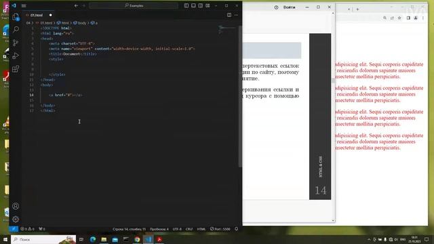The width and height of the screenshot is (434, 244).
Task: Select the 01.html editor tab
Action: click(x=39, y=15)
